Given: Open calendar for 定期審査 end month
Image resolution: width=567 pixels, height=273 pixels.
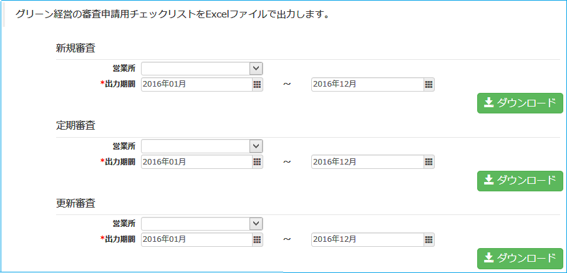Looking at the screenshot, I should [429, 162].
